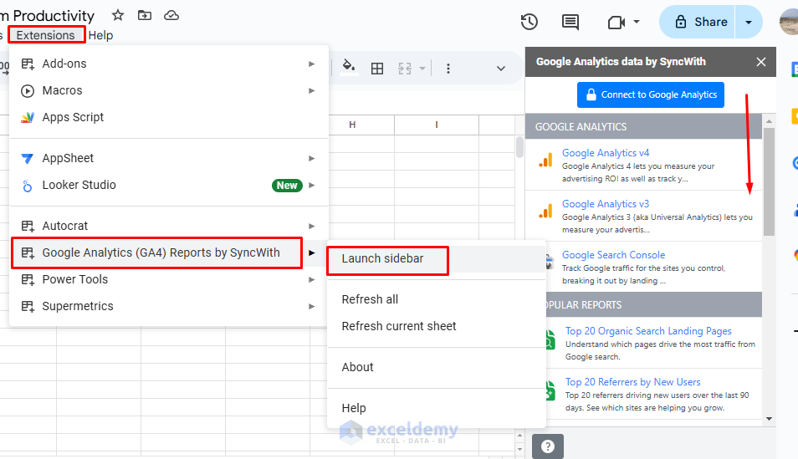This screenshot has height=459, width=798.
Task: Close the SyncWith sidebar
Action: point(761,62)
